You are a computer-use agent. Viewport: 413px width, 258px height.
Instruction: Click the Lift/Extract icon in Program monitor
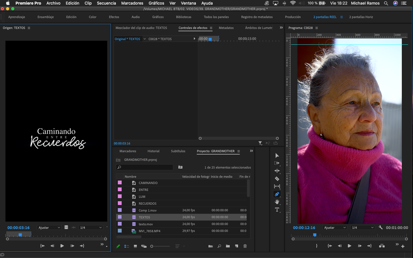(382, 246)
